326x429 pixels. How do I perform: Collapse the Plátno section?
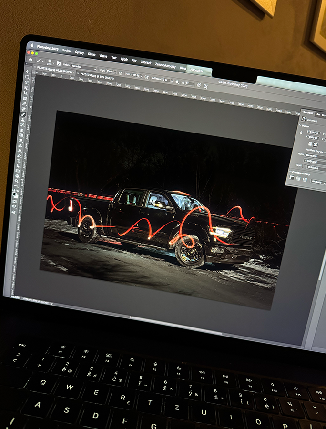tap(300, 125)
